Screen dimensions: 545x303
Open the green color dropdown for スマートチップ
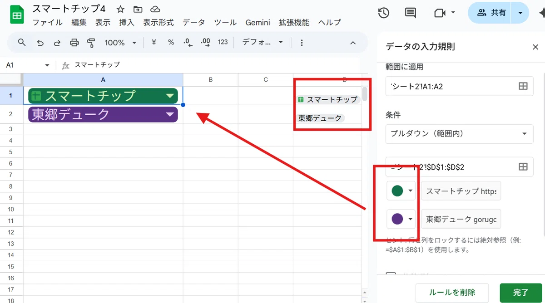pos(401,191)
